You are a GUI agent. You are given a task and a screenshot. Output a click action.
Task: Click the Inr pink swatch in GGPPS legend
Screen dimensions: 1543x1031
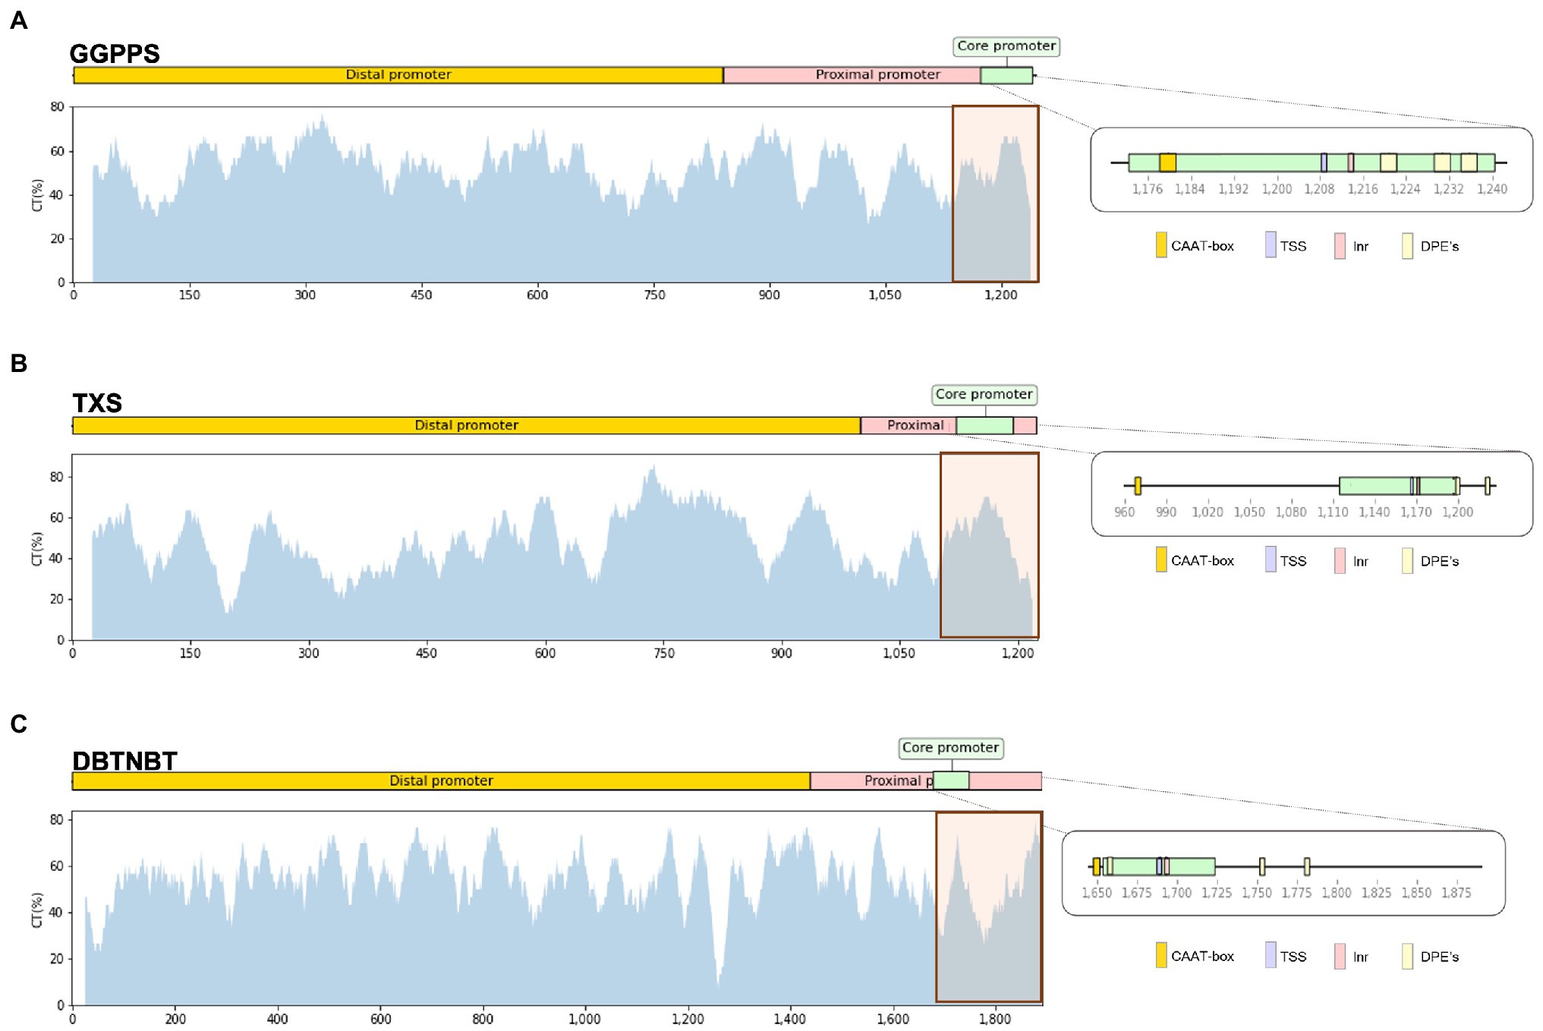pyautogui.click(x=1340, y=246)
